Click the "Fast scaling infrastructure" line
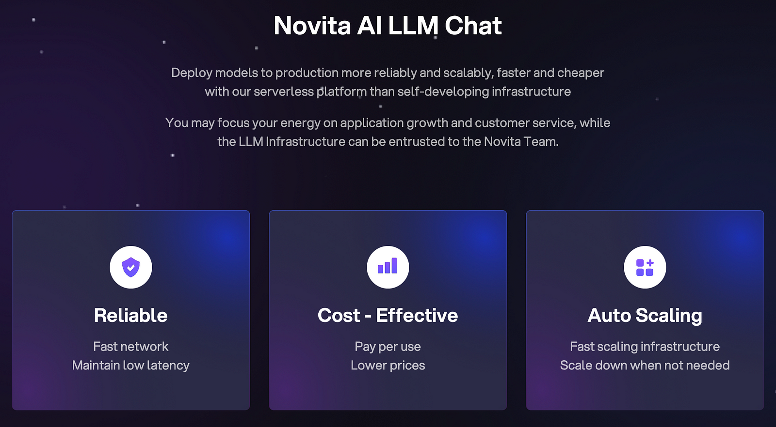This screenshot has height=427, width=776. 645,347
